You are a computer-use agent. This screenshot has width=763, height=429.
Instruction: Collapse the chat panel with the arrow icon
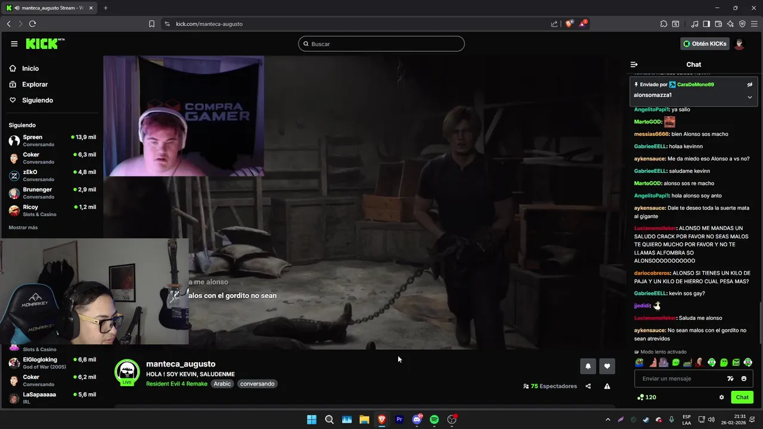(634, 64)
